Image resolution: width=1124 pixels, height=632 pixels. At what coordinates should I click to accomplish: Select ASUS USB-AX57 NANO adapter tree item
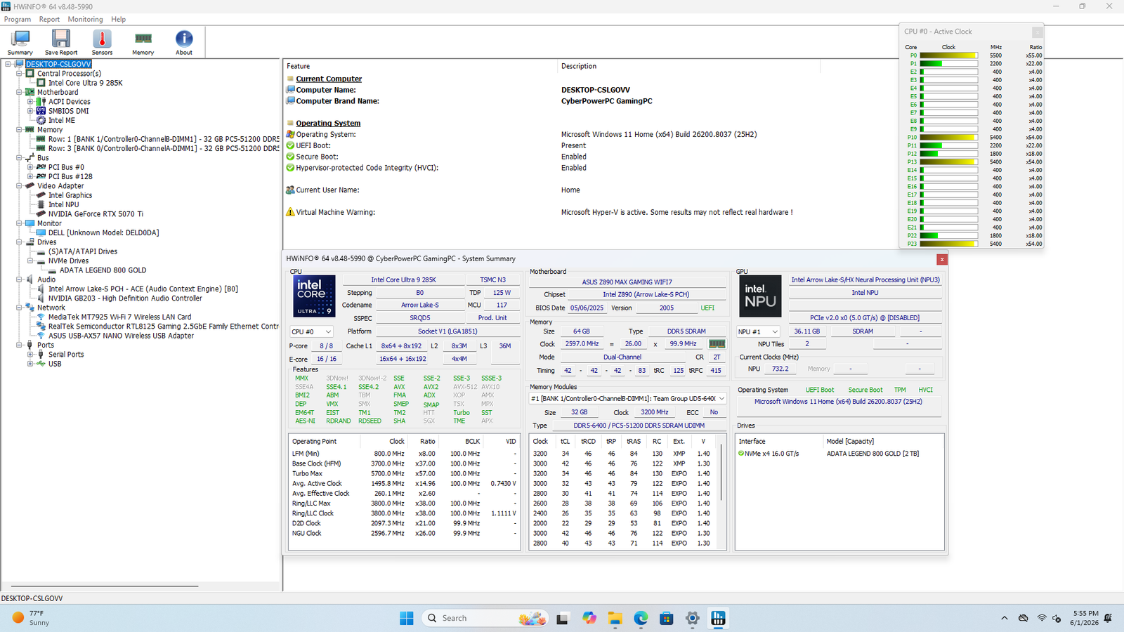coord(121,336)
